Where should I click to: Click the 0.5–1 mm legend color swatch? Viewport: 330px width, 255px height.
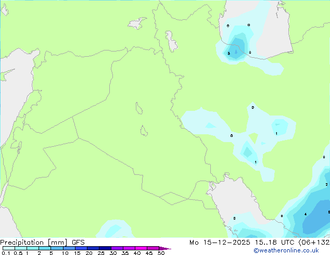(x=21, y=248)
